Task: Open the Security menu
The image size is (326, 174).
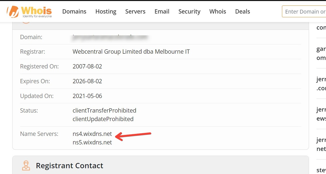Action: click(189, 12)
